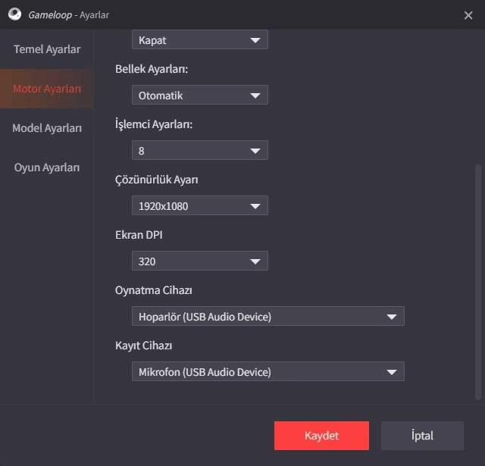The image size is (485, 466).
Task: Close the Gameloop settings window
Action: pyautogui.click(x=468, y=15)
